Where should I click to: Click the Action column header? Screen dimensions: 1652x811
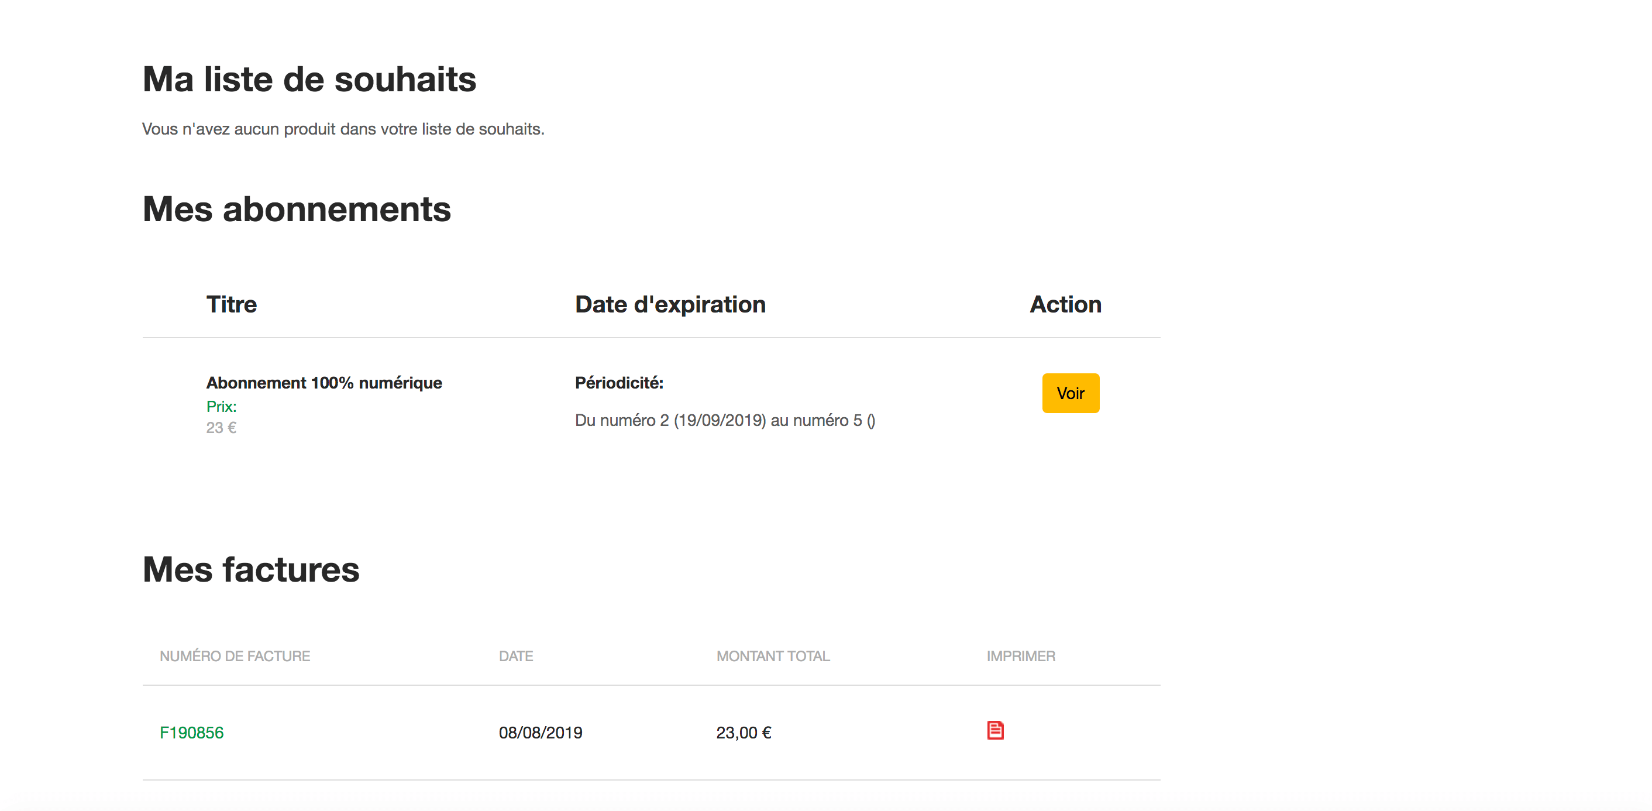pos(1065,305)
